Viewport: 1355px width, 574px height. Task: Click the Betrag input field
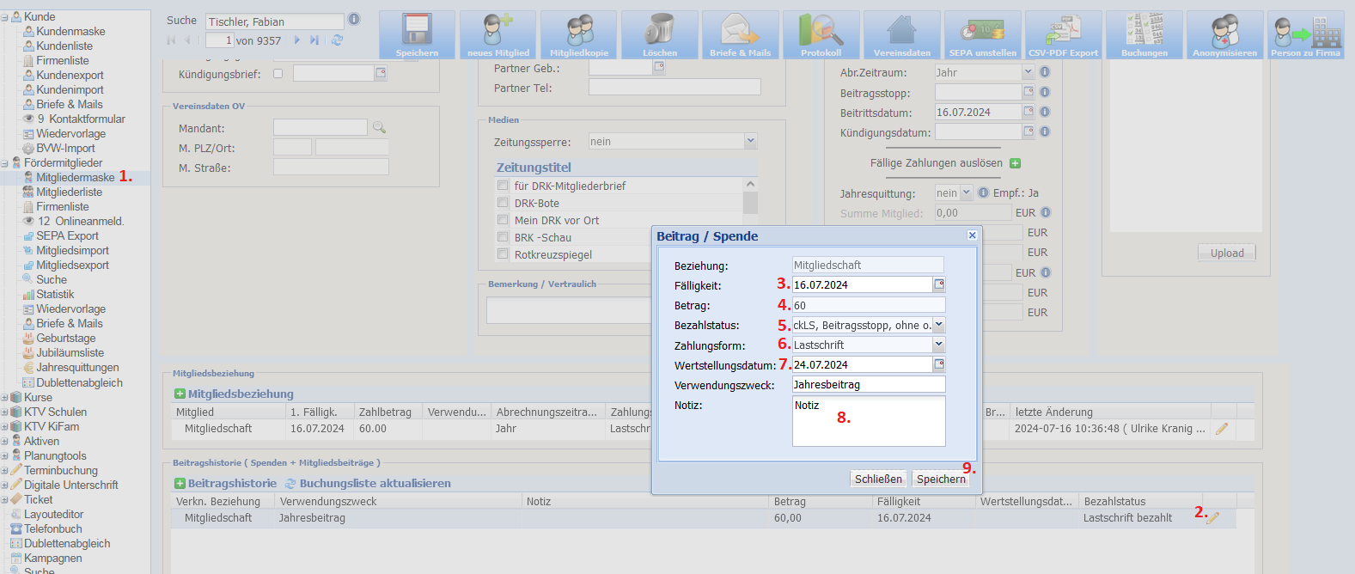click(869, 305)
